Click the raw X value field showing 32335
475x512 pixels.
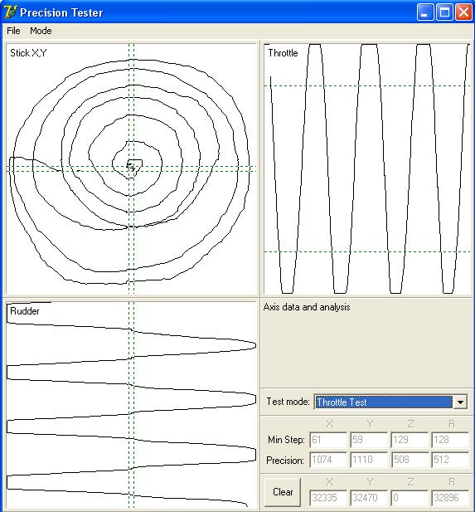(328, 498)
